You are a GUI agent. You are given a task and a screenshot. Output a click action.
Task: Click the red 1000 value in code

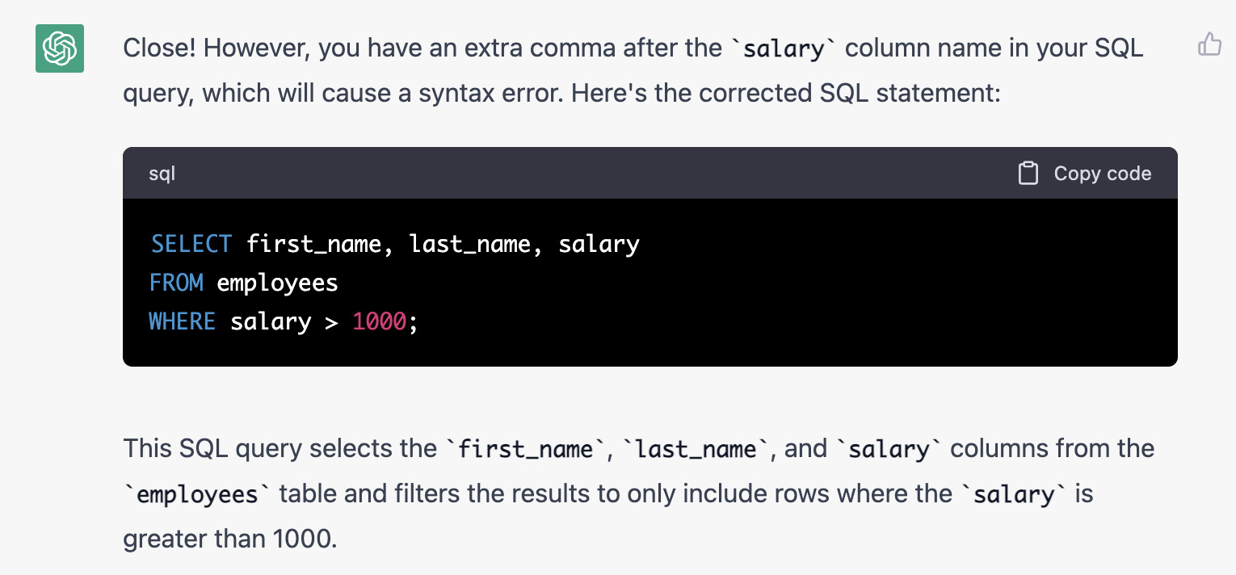click(379, 321)
